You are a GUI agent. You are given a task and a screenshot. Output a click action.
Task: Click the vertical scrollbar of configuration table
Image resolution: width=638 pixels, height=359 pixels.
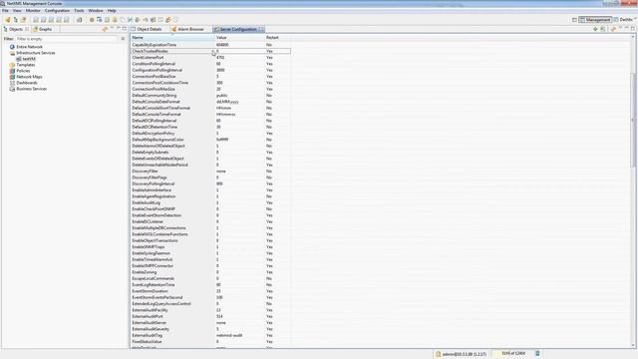tap(633, 120)
